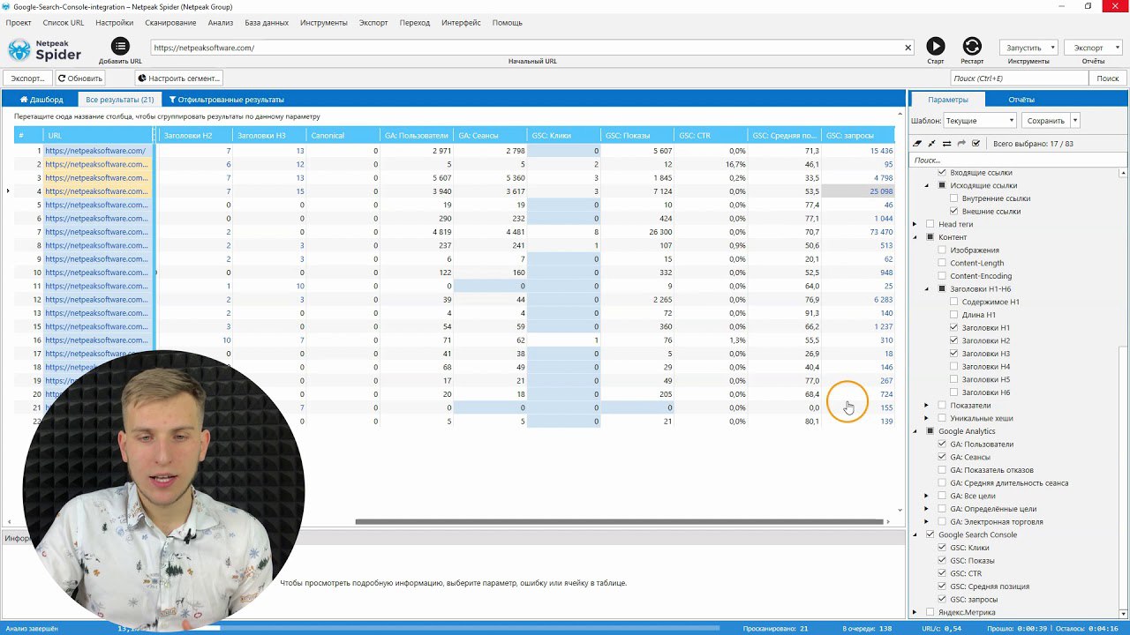Switch to Отчёты tab in side panel

pos(1021,100)
